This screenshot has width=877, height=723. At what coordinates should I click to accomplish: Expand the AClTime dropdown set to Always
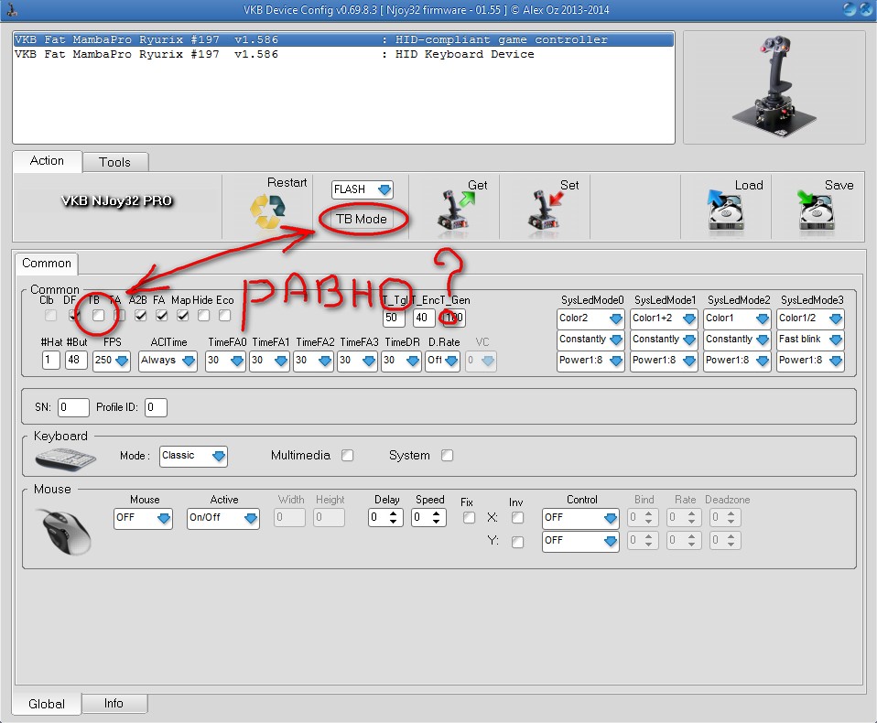tap(168, 361)
